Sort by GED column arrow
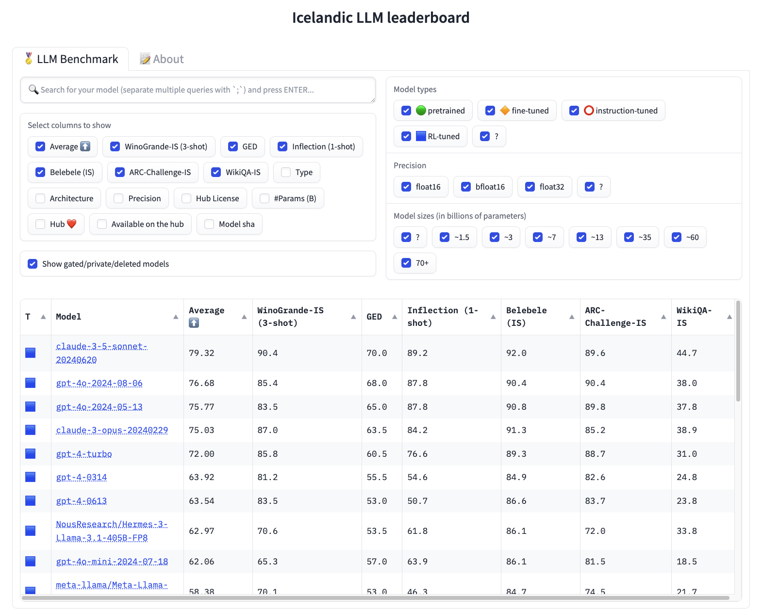 coord(395,317)
